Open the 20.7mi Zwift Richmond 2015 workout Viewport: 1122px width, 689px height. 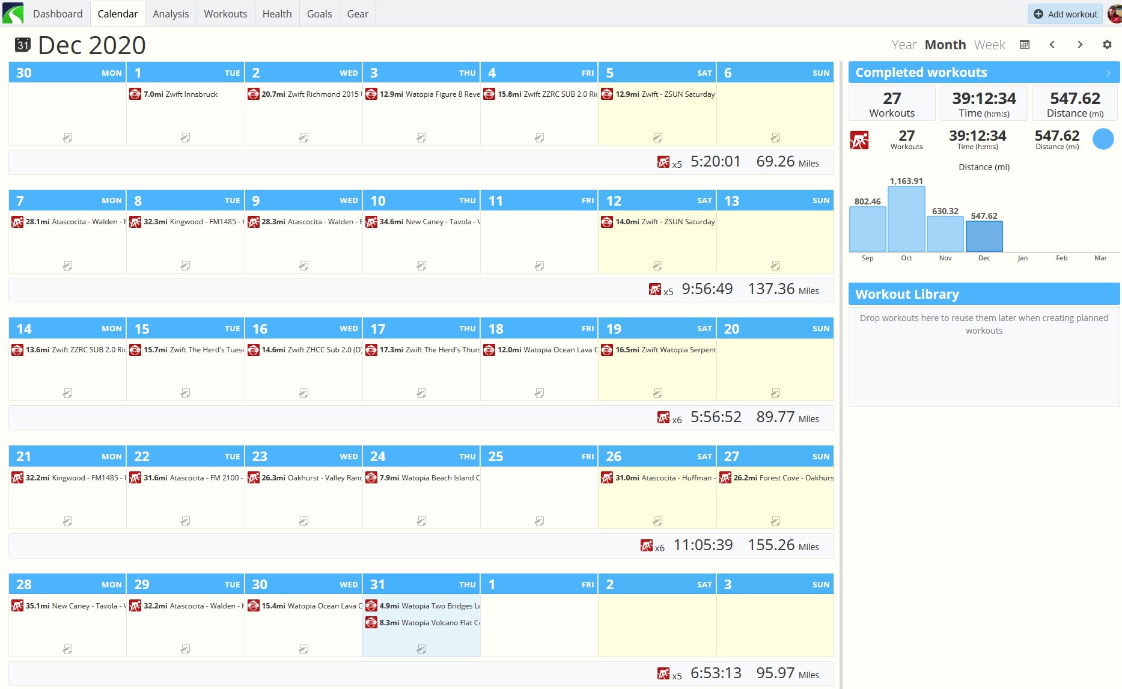303,94
